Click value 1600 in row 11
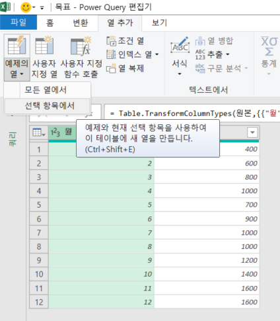Viewport: 280px width, 321px height. coord(207,289)
